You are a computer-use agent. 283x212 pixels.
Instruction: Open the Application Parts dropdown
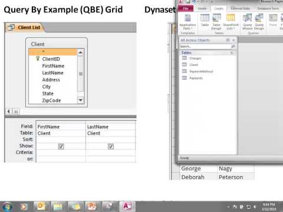(x=187, y=22)
